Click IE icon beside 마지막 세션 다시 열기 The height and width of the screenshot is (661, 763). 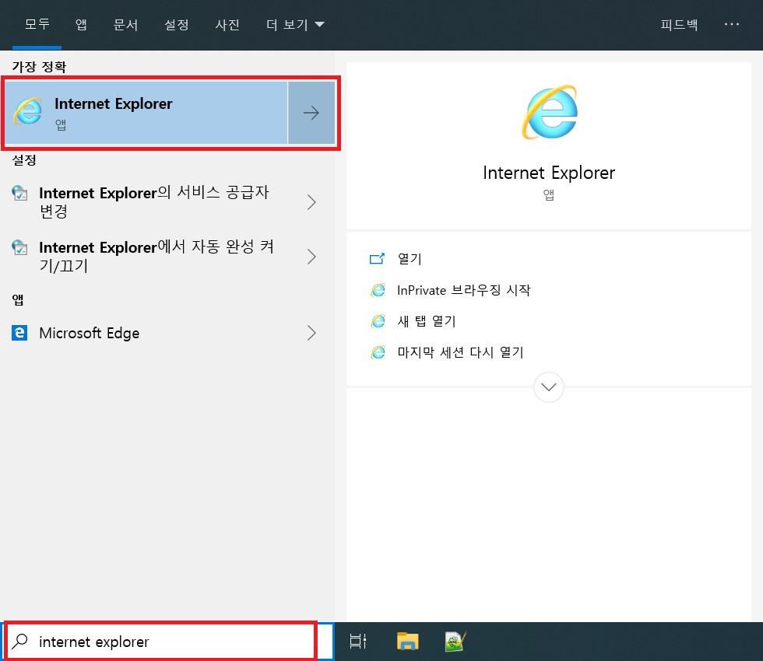tap(378, 352)
